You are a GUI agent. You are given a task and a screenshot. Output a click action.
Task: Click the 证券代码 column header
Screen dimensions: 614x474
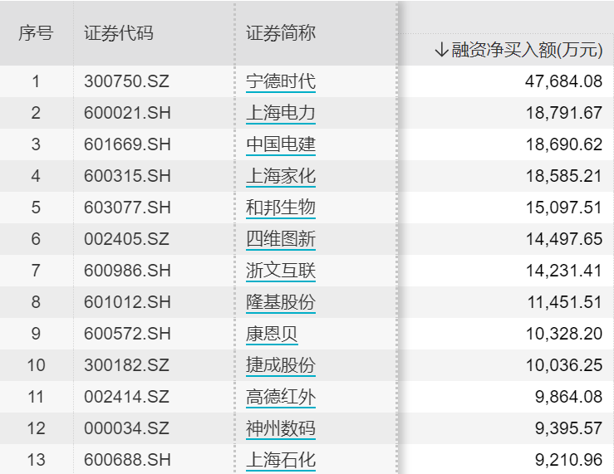[x=119, y=33]
